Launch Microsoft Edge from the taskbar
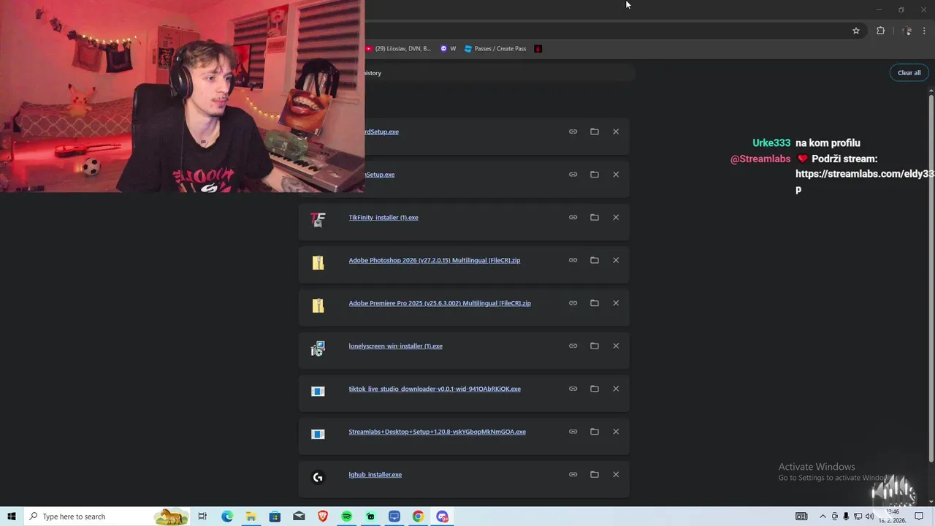 227,517
